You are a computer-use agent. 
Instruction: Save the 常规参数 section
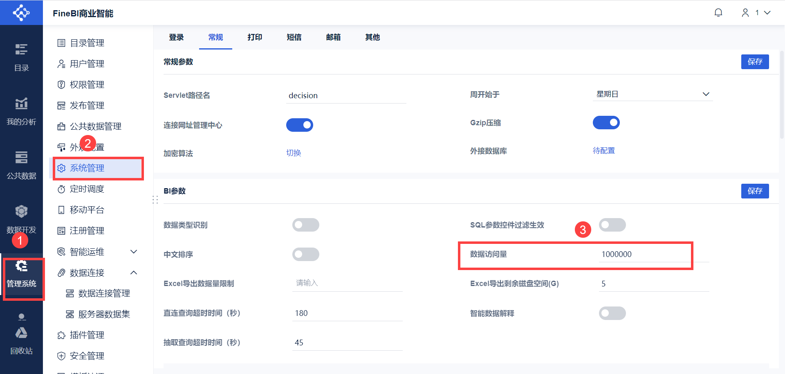[755, 62]
